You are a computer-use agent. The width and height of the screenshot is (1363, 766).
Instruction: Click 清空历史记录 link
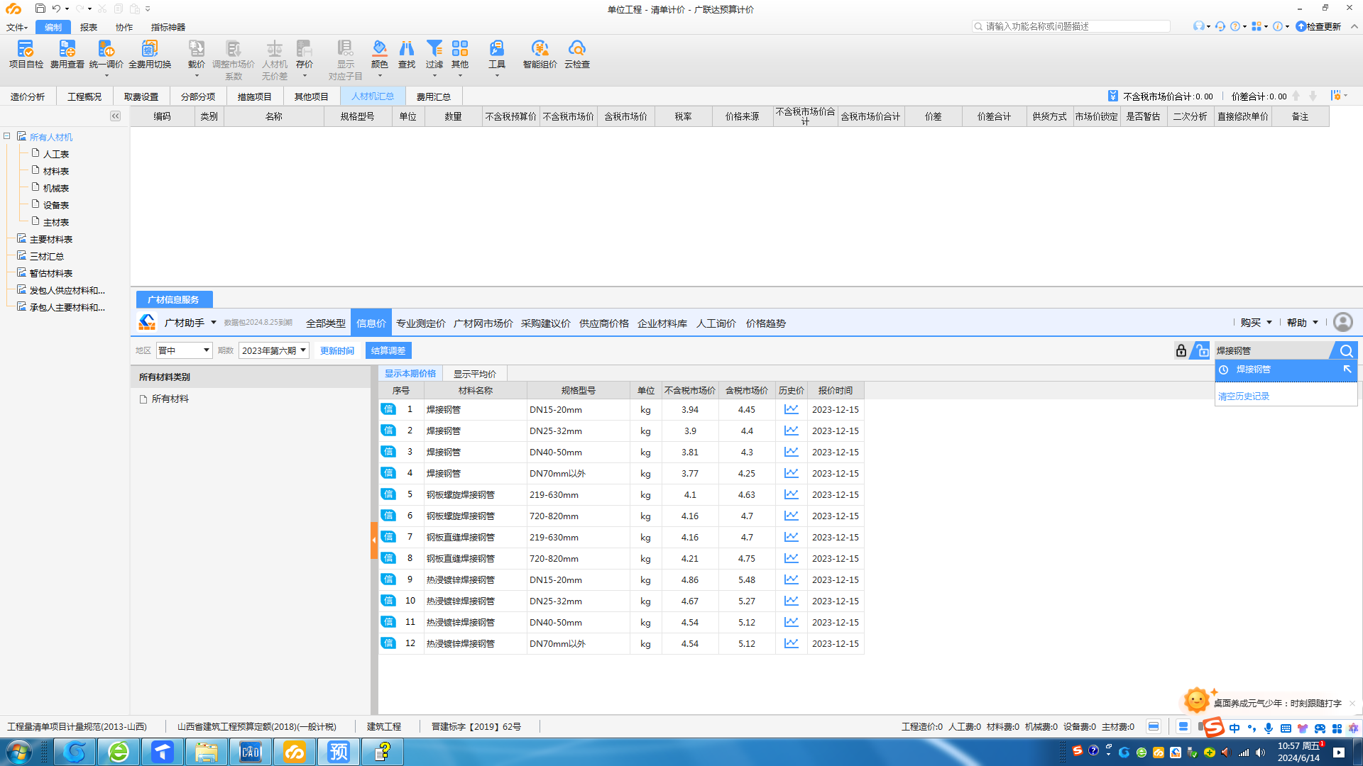pyautogui.click(x=1244, y=396)
